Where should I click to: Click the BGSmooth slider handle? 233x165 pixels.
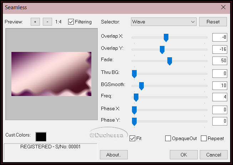(141, 86)
